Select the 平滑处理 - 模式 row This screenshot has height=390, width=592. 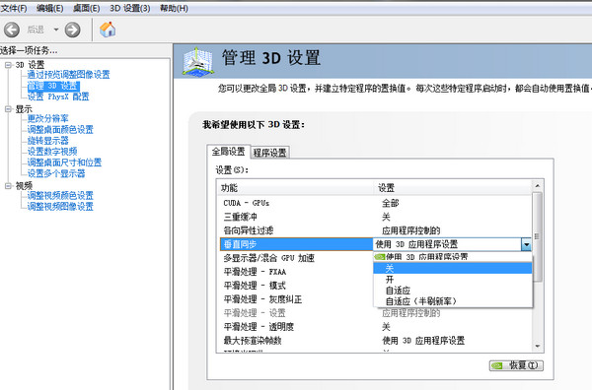click(x=296, y=286)
